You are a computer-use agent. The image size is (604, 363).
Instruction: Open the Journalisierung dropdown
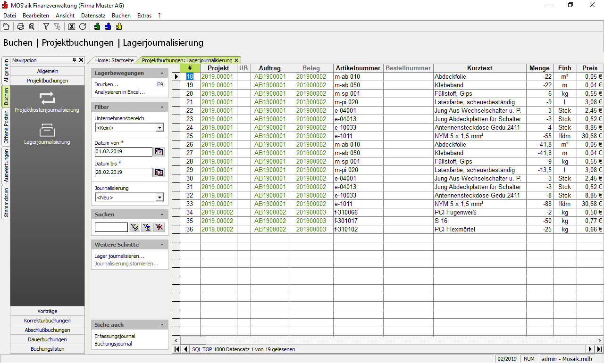click(x=159, y=198)
